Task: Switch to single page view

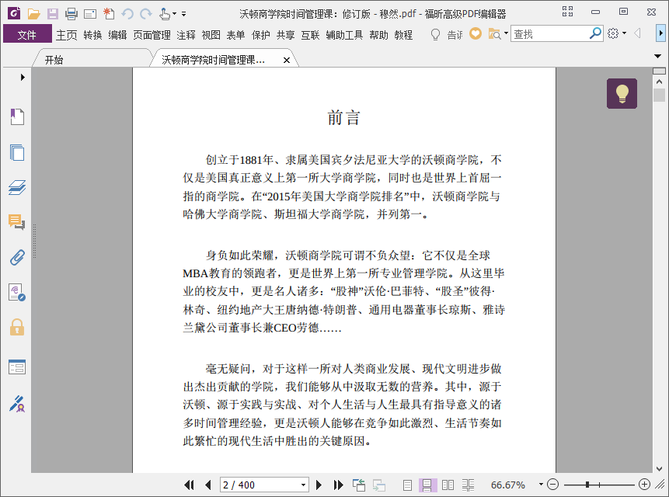Action: pos(407,485)
